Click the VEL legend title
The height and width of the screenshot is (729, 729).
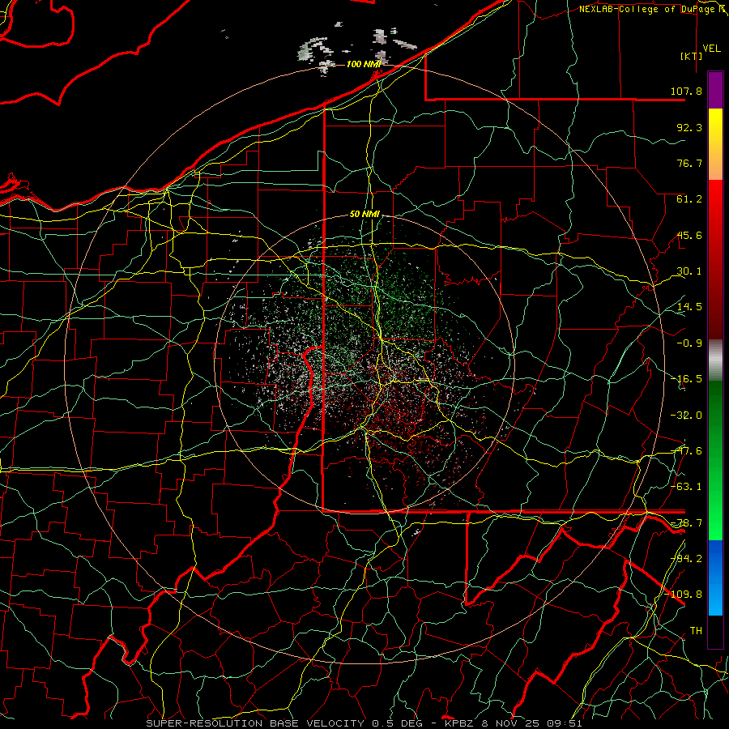pos(711,49)
